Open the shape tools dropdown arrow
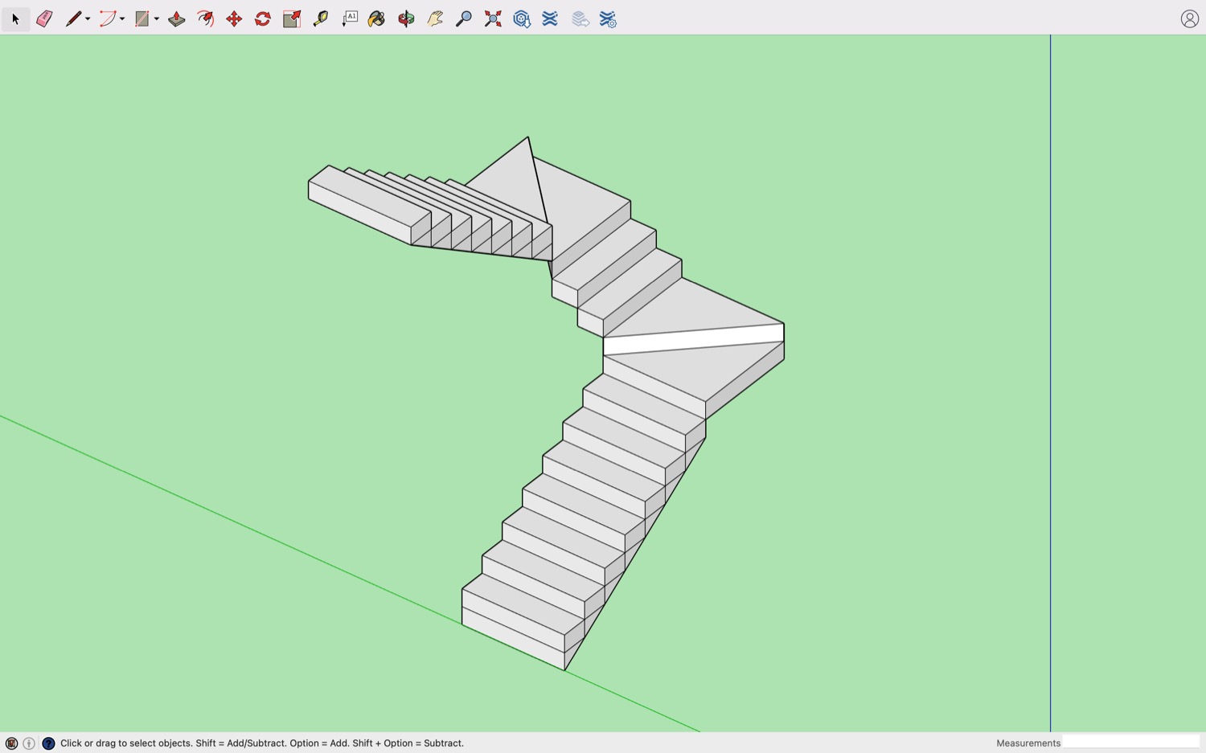 [x=157, y=19]
